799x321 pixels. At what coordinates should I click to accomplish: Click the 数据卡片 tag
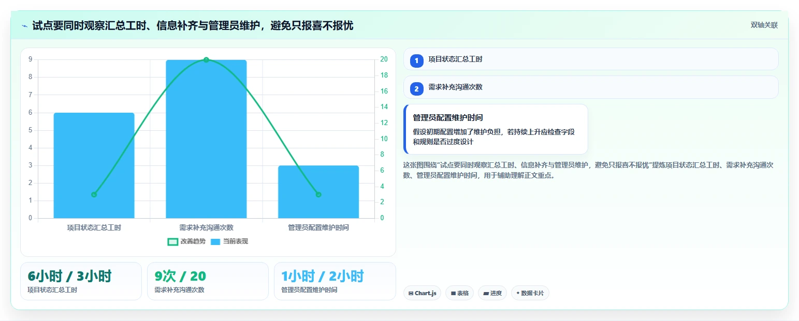click(x=530, y=293)
